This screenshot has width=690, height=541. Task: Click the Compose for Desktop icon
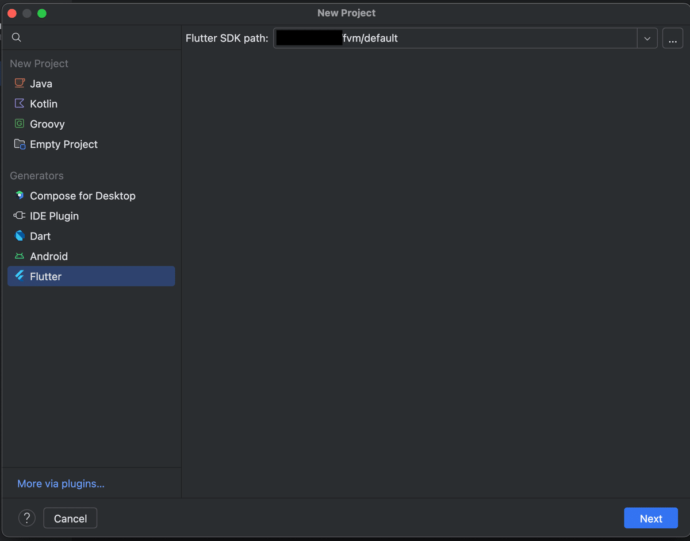20,195
